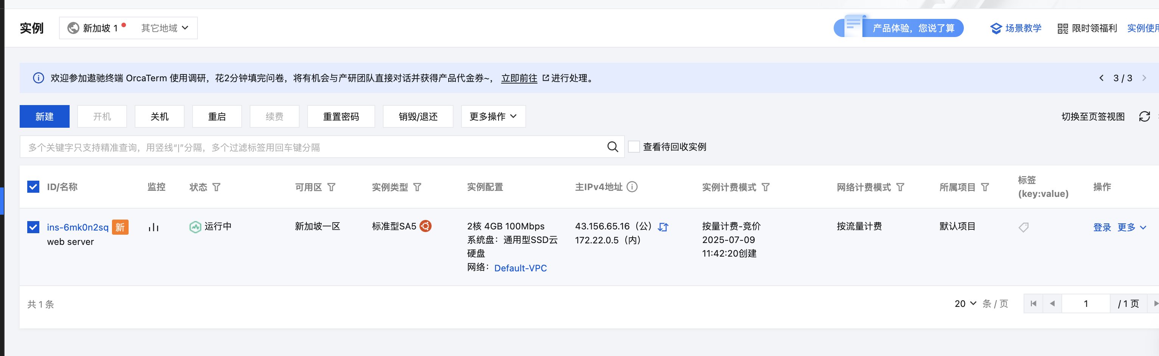
Task: Click the 重启 restart button
Action: [x=217, y=116]
